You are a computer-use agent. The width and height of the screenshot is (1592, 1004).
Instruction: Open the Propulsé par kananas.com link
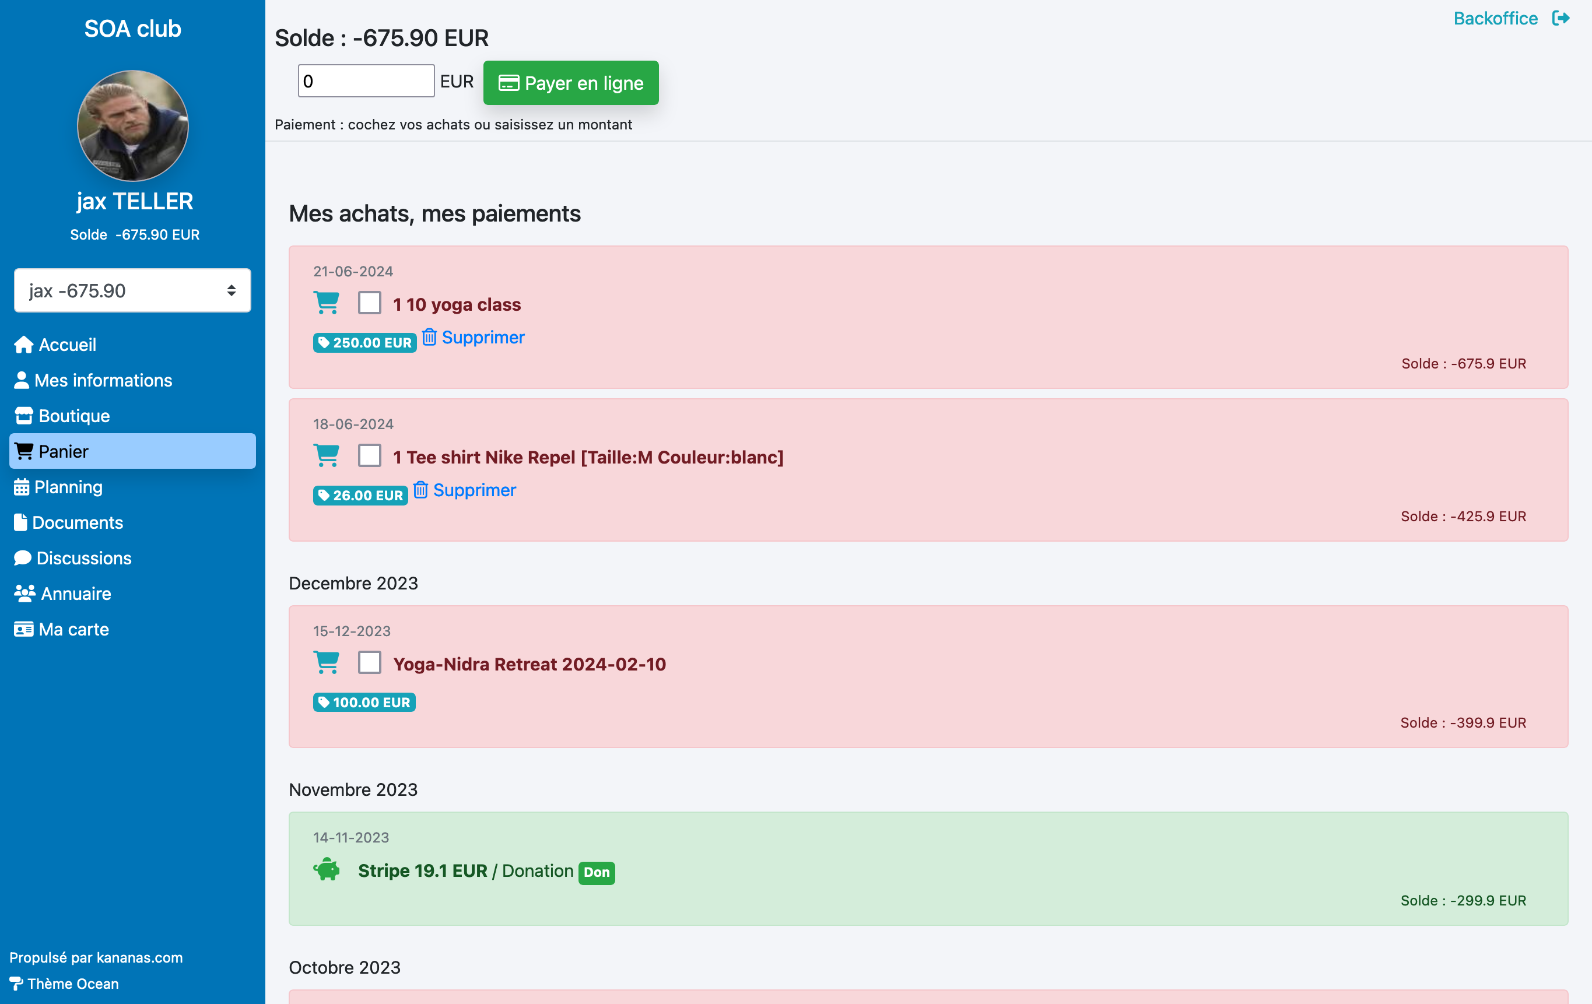(96, 958)
